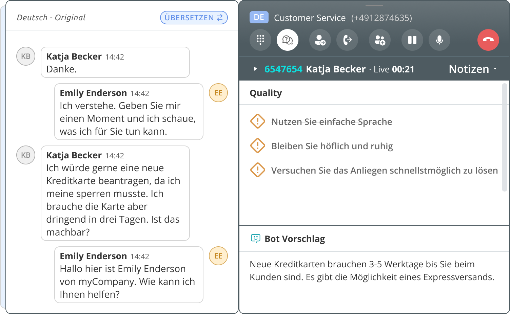Toggle the chat assistant panel icon
The width and height of the screenshot is (510, 314).
coord(287,40)
